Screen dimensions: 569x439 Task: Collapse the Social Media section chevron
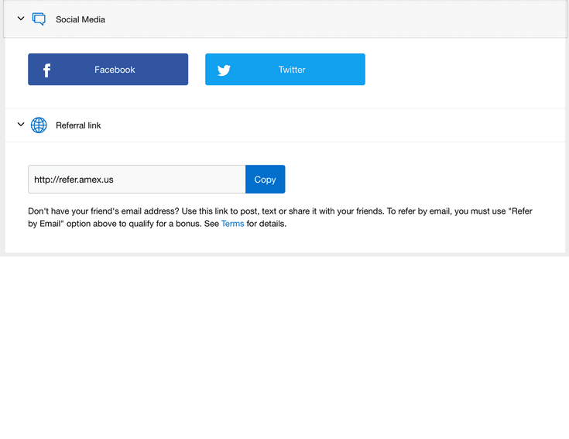pyautogui.click(x=21, y=19)
